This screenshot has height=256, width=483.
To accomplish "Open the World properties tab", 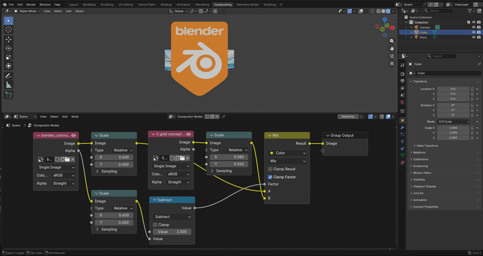I will point(402,102).
